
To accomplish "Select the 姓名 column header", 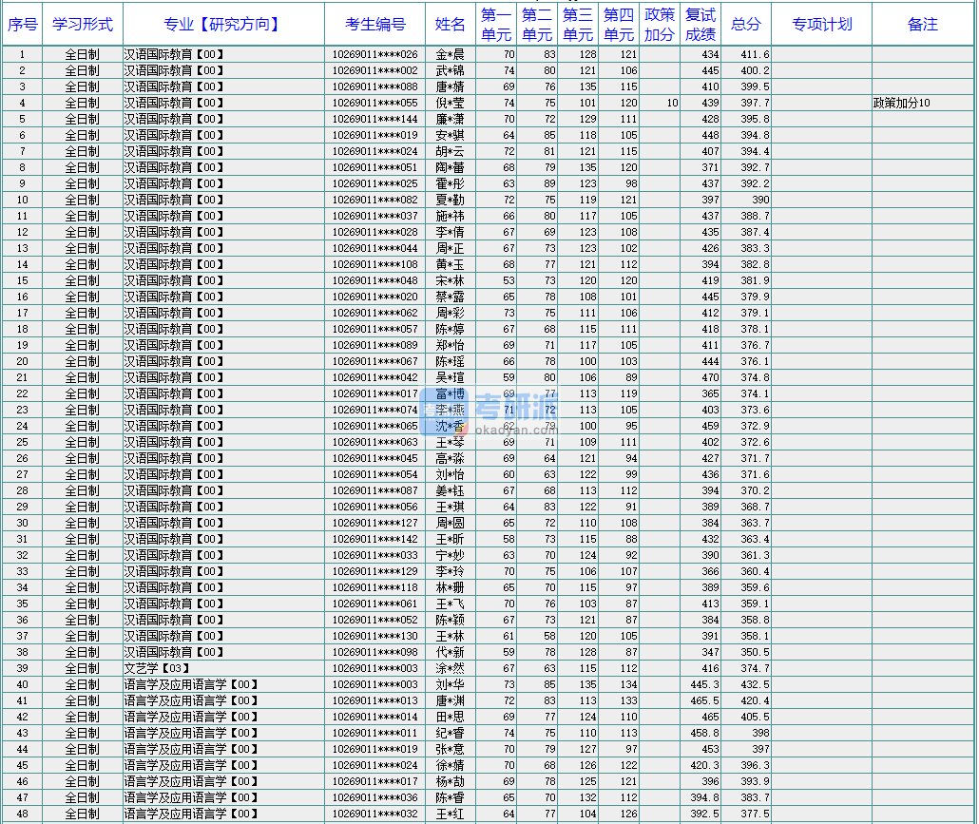I will (x=451, y=25).
